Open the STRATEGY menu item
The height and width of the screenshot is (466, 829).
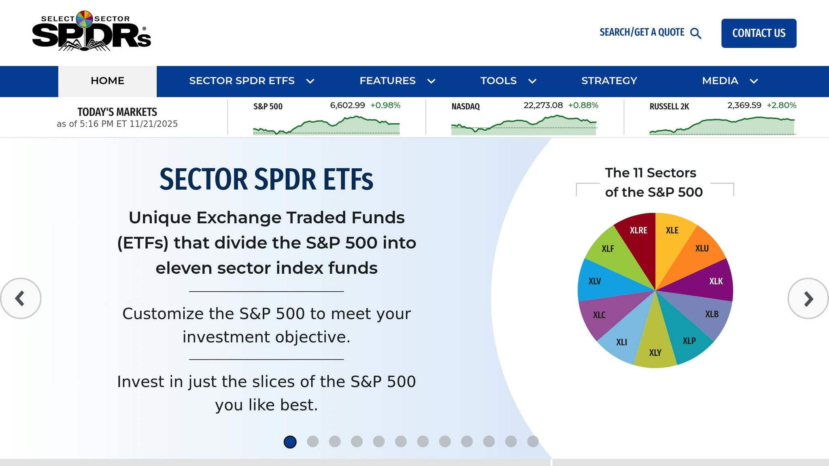[x=609, y=80]
